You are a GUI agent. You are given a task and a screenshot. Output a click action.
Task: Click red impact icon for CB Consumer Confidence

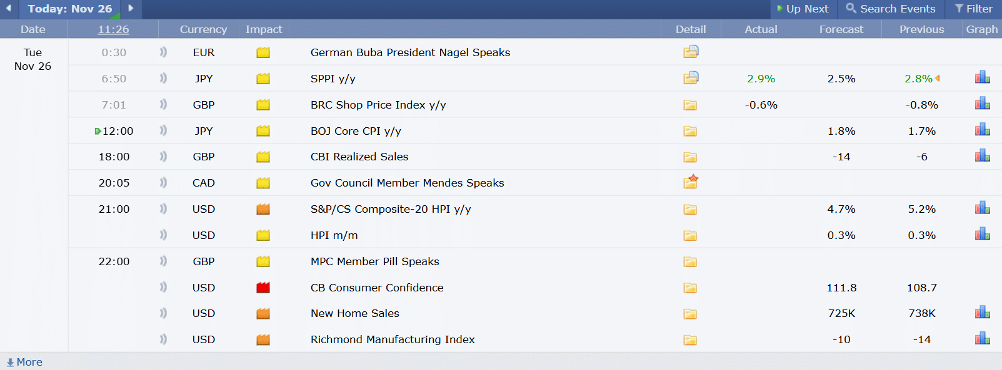pyautogui.click(x=263, y=288)
